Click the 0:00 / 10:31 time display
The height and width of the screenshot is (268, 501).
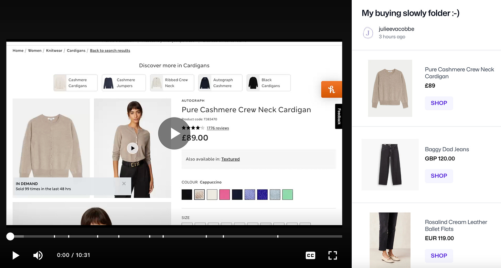click(73, 255)
